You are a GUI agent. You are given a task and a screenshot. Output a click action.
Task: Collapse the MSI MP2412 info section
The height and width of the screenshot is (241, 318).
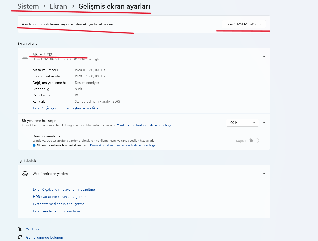click(x=264, y=57)
